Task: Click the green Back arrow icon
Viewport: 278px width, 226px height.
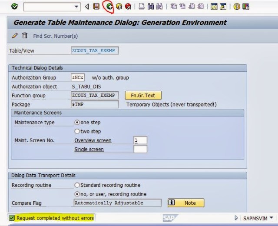Action: pyautogui.click(x=110, y=7)
